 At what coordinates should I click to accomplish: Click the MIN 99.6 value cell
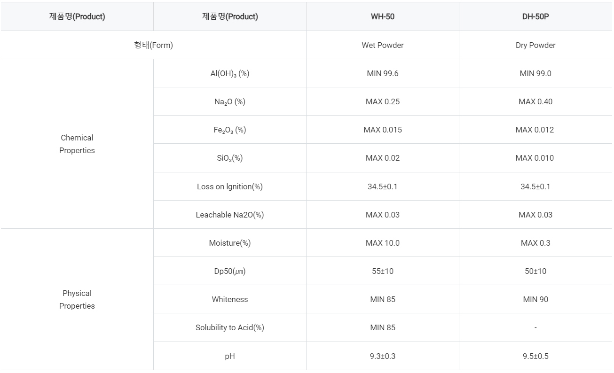[x=382, y=73]
